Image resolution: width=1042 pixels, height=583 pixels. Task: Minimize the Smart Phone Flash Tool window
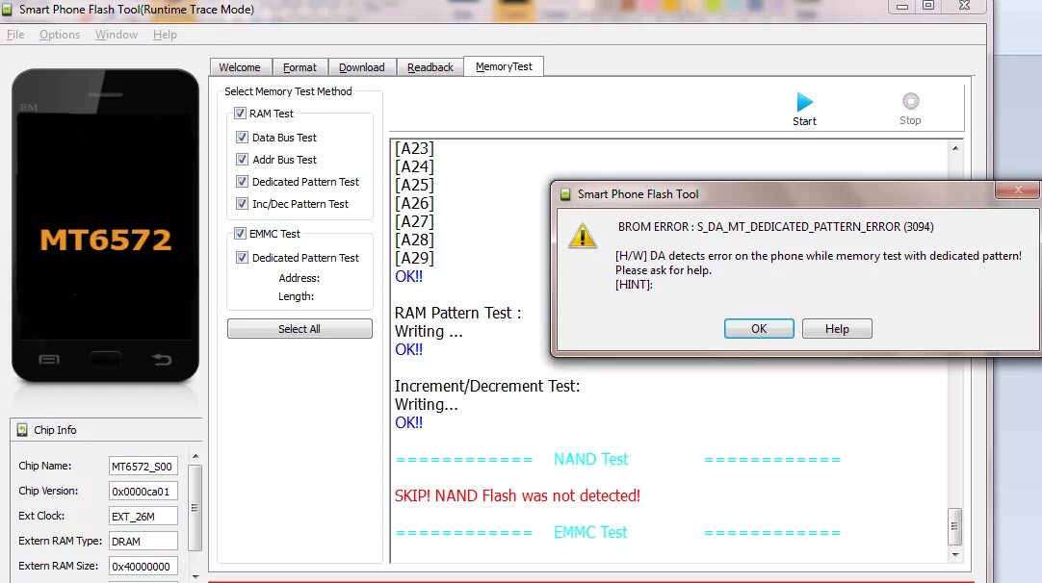click(x=901, y=6)
